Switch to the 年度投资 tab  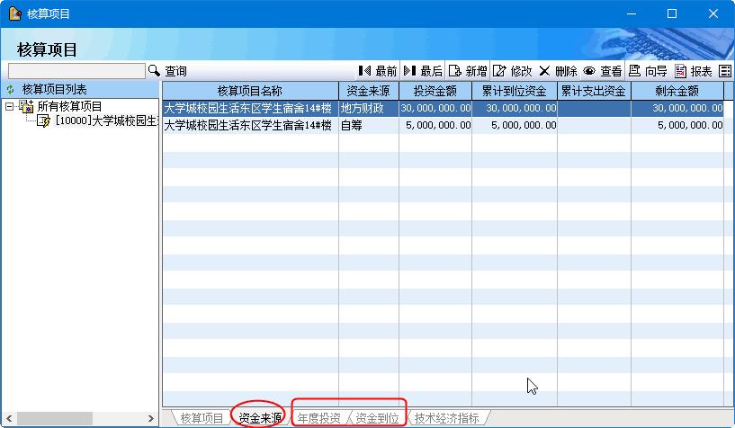click(x=318, y=418)
